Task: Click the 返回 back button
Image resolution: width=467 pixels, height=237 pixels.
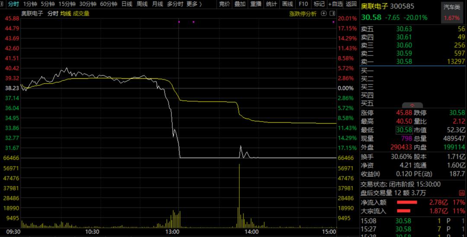Action: point(352,4)
